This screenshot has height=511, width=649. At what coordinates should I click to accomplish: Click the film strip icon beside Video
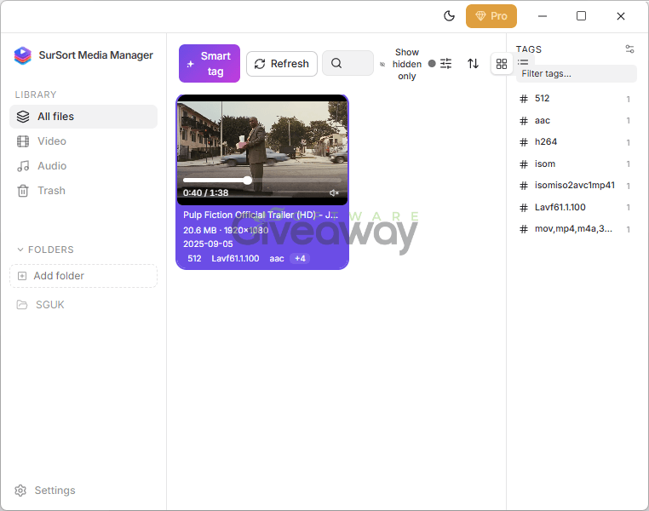pos(23,141)
